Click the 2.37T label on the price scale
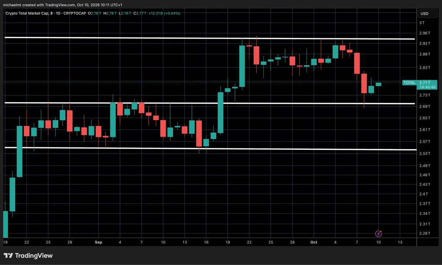Screen dimensions: 442x265 (x=424, y=204)
